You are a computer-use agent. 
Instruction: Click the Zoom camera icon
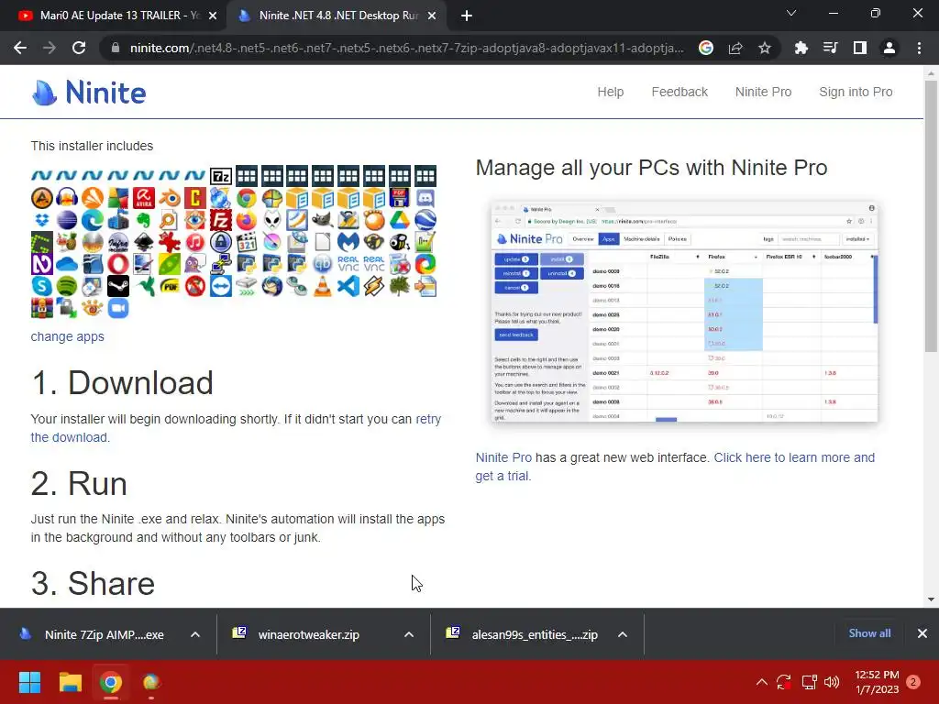[118, 308]
